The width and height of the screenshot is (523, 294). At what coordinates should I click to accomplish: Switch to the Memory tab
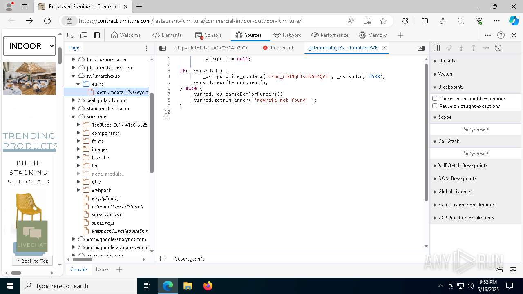click(373, 35)
